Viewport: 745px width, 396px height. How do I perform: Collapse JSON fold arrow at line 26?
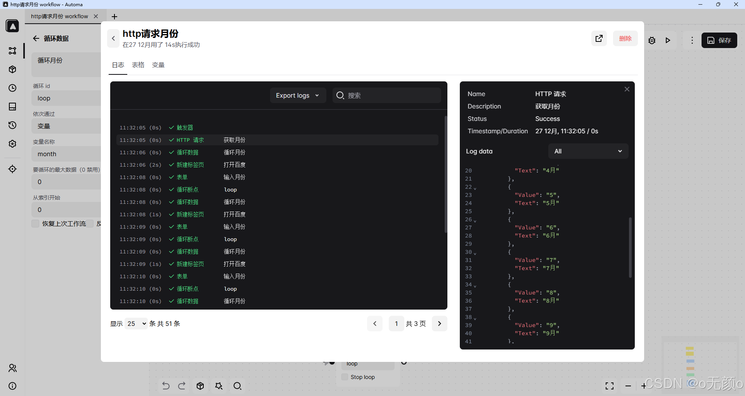pyautogui.click(x=475, y=221)
